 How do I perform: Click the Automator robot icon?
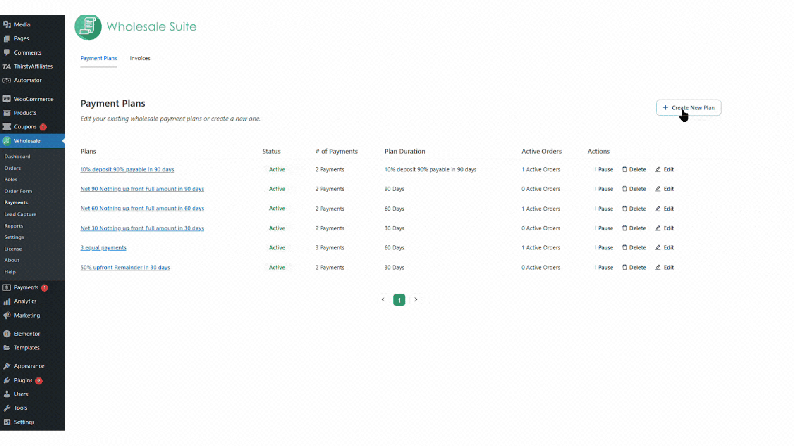point(7,81)
